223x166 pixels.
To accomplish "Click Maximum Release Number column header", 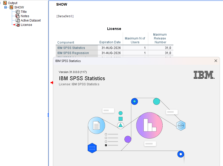I will [160, 38].
